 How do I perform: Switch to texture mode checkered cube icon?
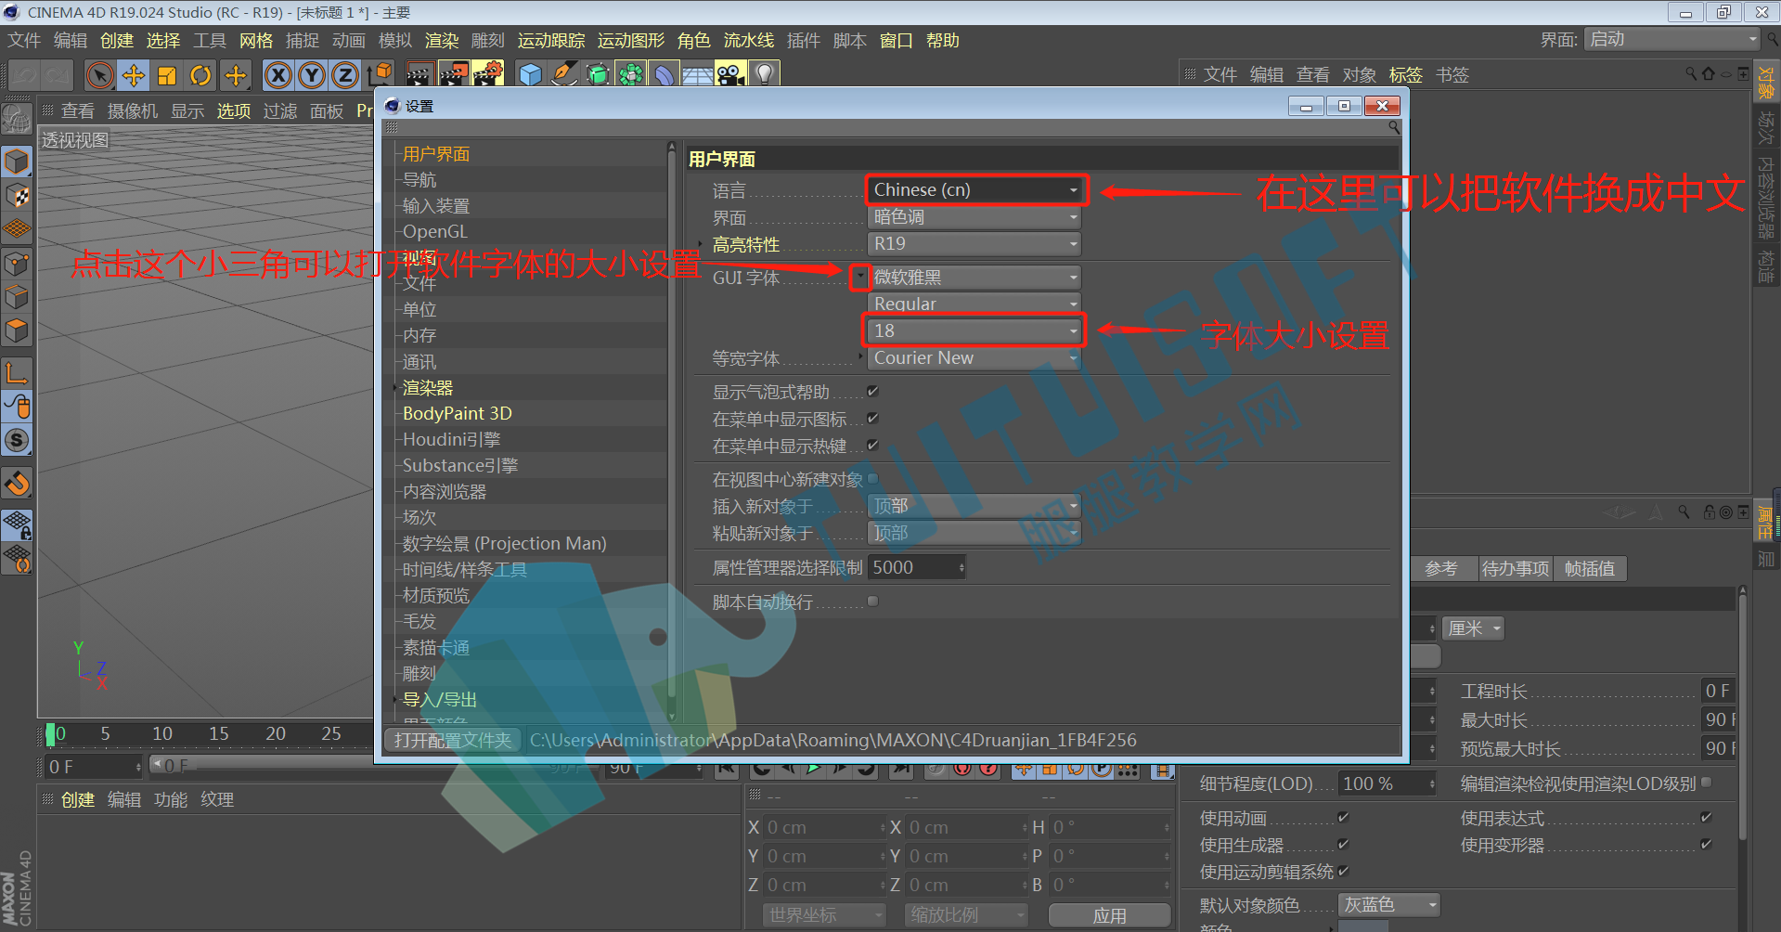pyautogui.click(x=17, y=196)
